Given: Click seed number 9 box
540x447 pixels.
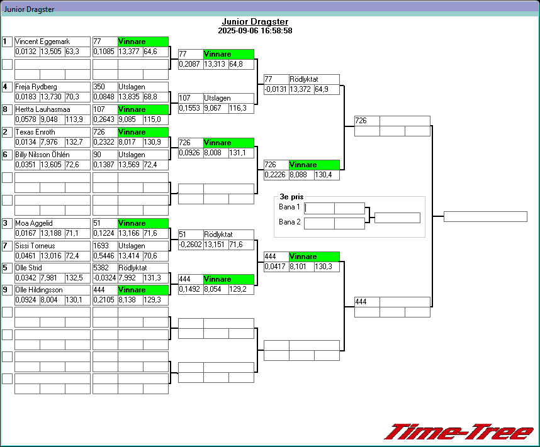Looking at the screenshot, I should [7, 290].
